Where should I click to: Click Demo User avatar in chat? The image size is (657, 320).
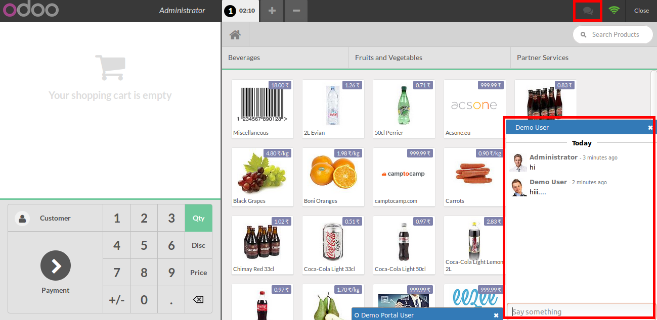[518, 188]
